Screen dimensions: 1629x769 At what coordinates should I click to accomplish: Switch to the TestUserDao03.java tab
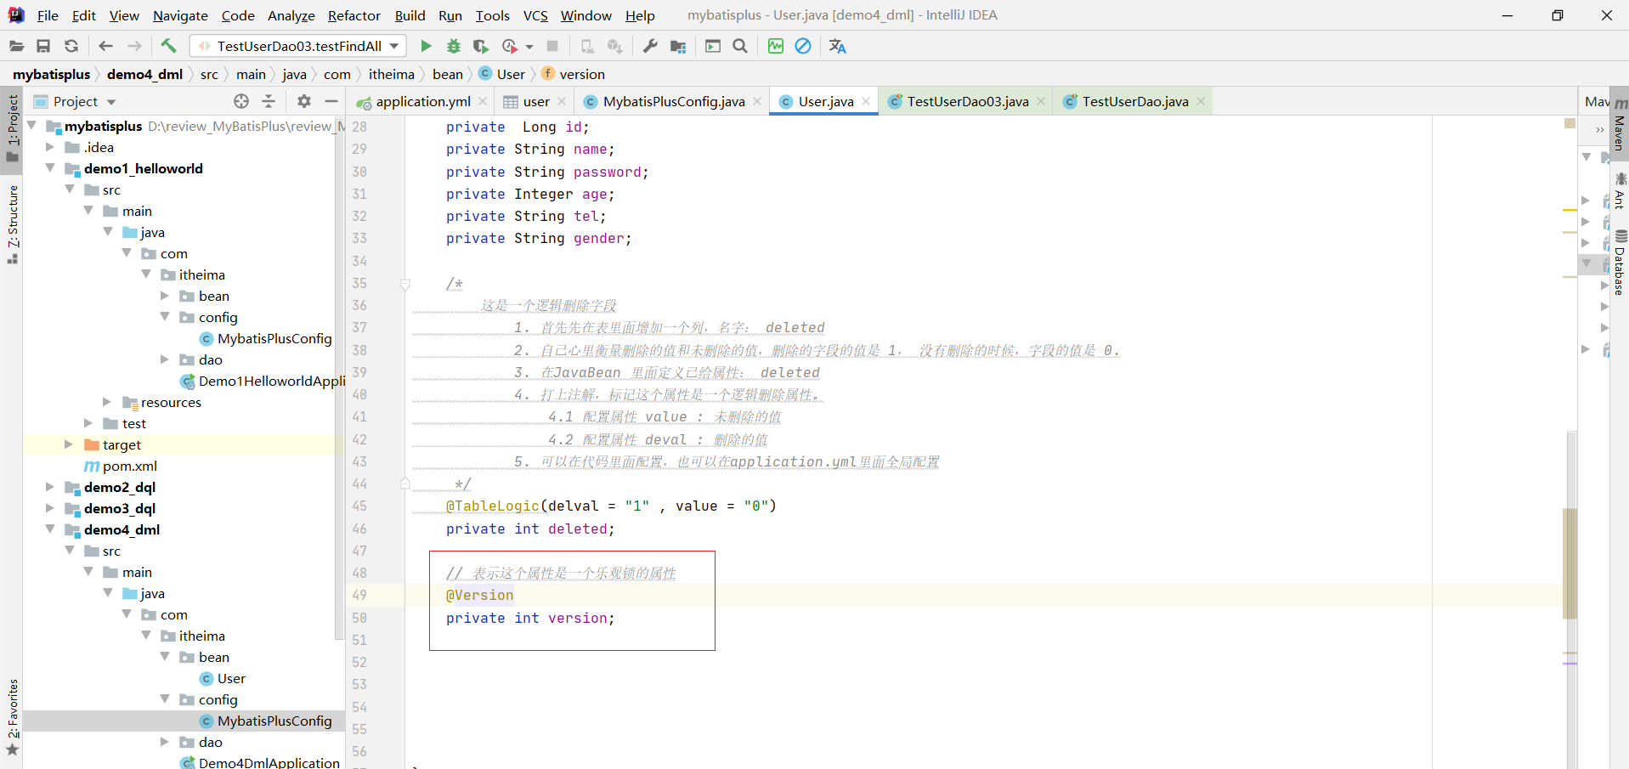[x=967, y=101]
